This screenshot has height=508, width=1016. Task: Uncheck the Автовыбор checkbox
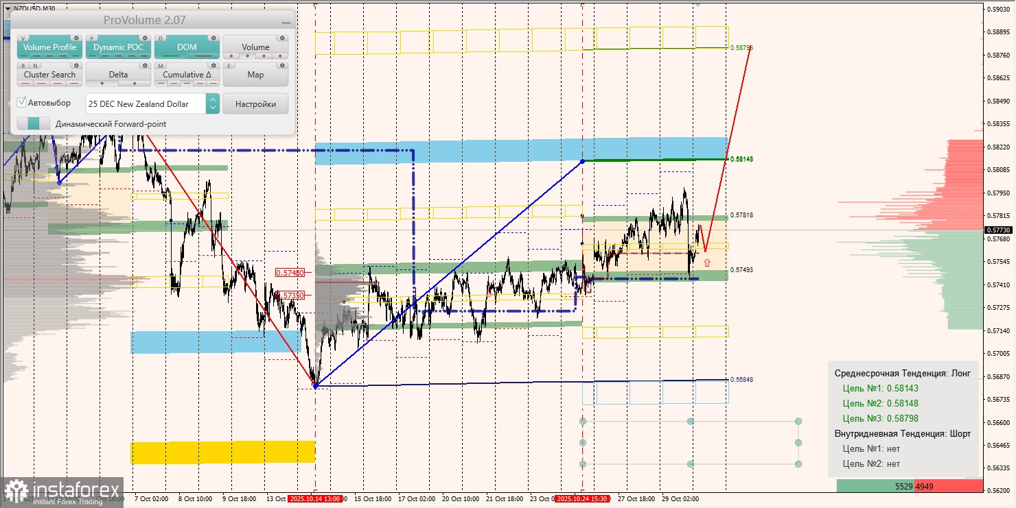coord(21,102)
